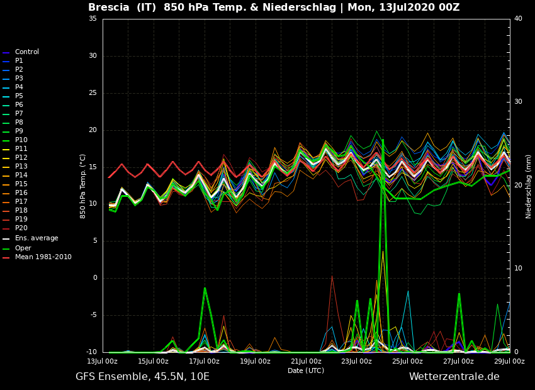Select the "P6" legend label
This screenshot has height=390, width=535.
coord(19,104)
